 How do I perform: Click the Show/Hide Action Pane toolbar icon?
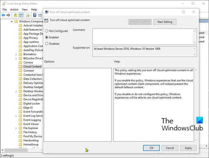40,15
